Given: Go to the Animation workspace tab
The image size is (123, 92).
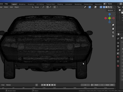Looking at the screenshot, I should pyautogui.click(x=69, y=4).
